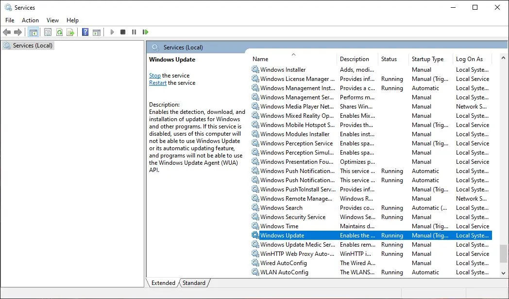
Task: Sort list by Startup Type column header
Action: 427,59
